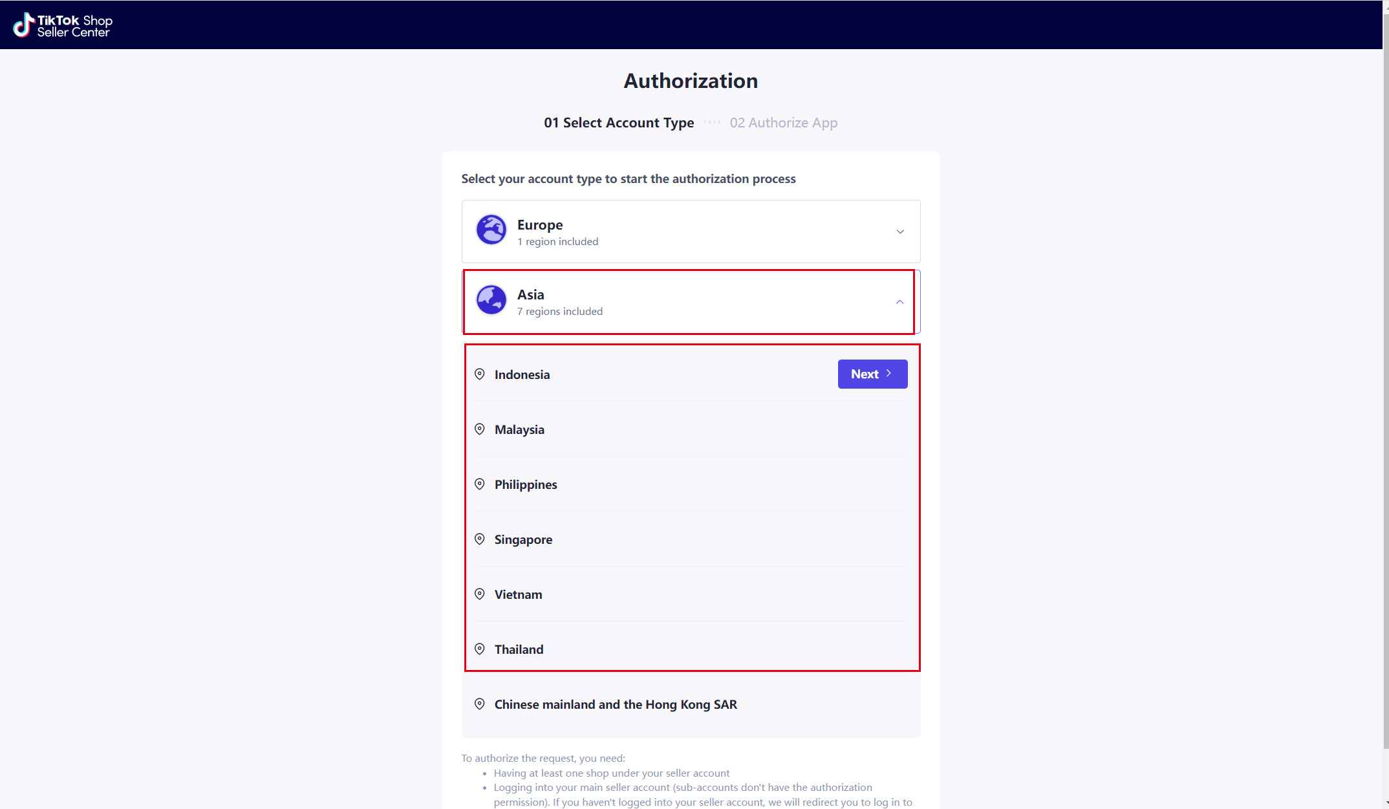Select the Philippines region
Viewport: 1389px width, 809px height.
click(691, 484)
